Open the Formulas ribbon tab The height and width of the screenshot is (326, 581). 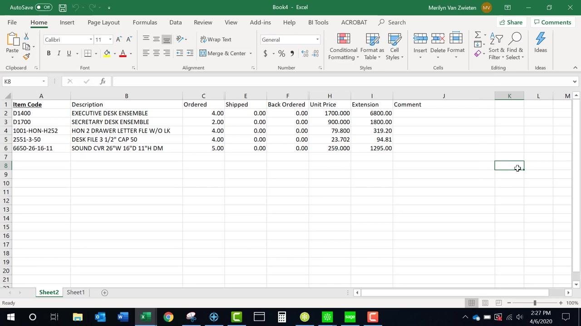click(x=145, y=22)
